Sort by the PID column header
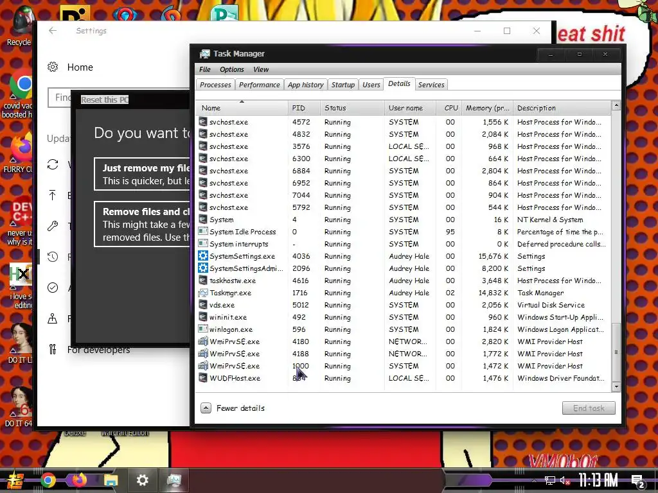 pyautogui.click(x=304, y=108)
